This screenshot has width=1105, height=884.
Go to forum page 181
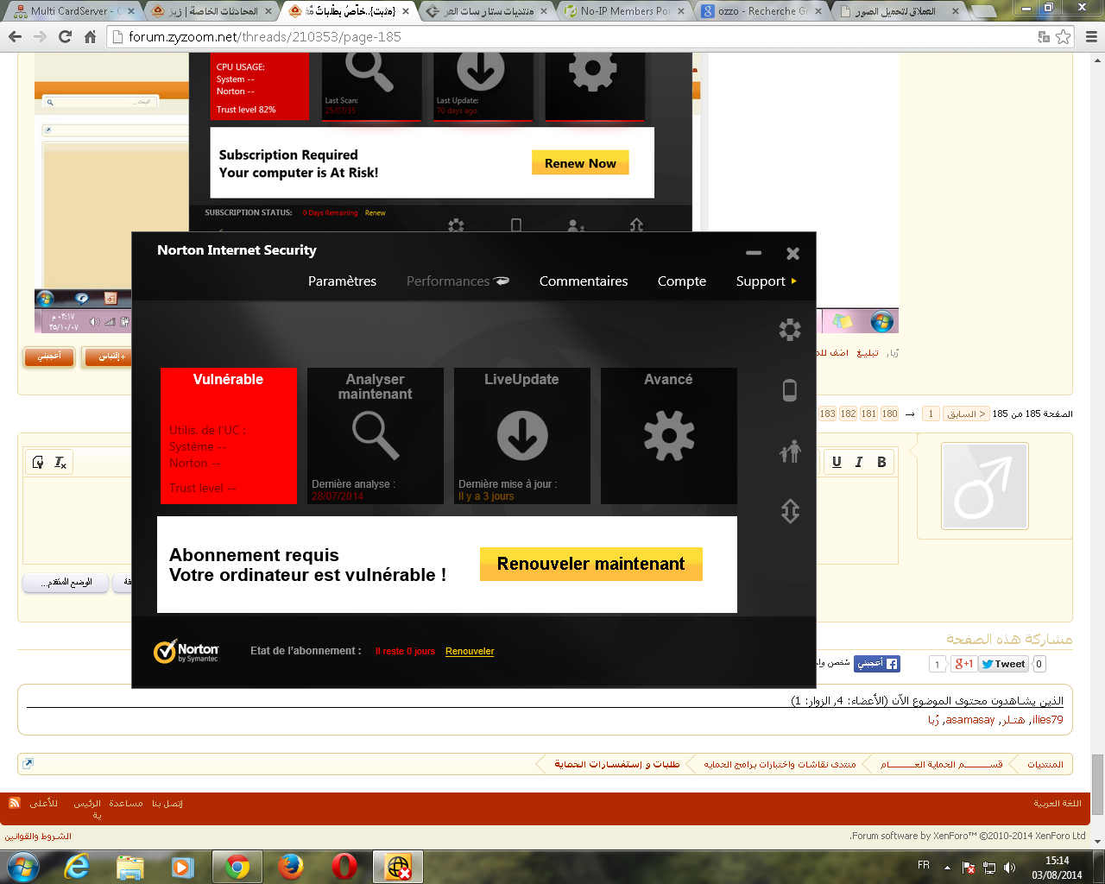pyautogui.click(x=868, y=414)
